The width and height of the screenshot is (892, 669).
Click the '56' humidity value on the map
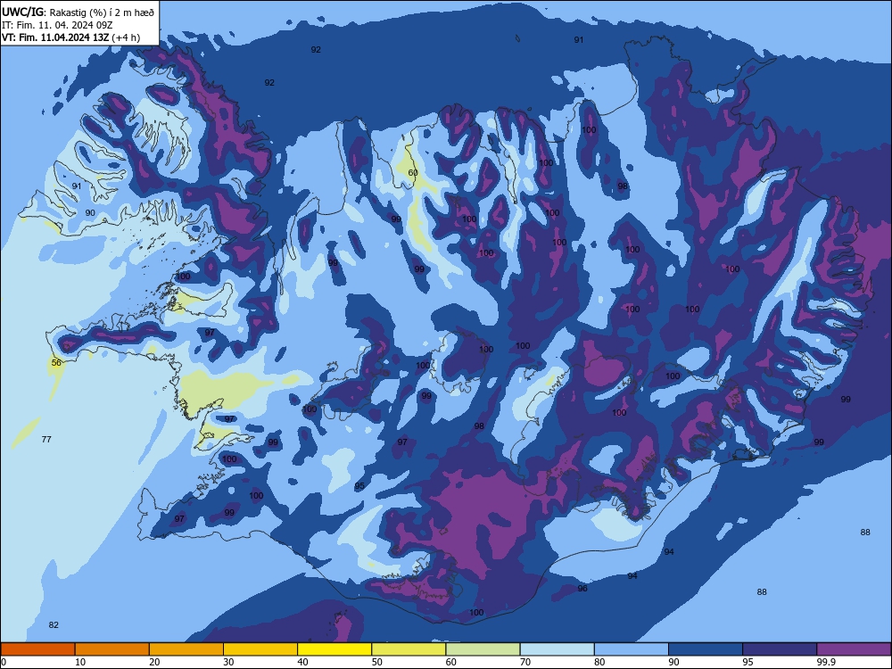(56, 362)
